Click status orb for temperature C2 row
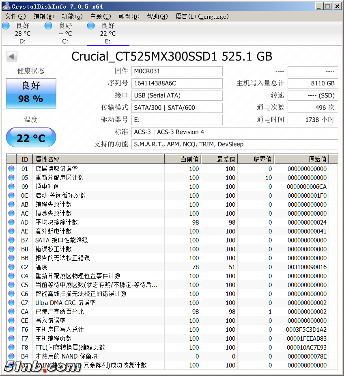Screen dimensions: 344x376 (x=11, y=267)
